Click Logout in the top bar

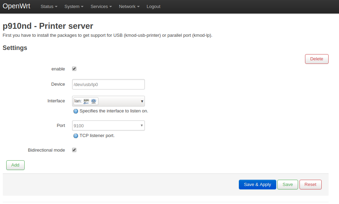pos(153,7)
